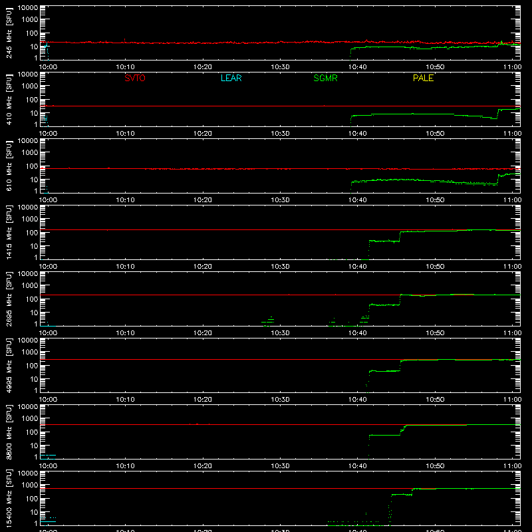Click the 10000 tick value on the 245 MHz axis
The image size is (532, 532).
pos(27,8)
